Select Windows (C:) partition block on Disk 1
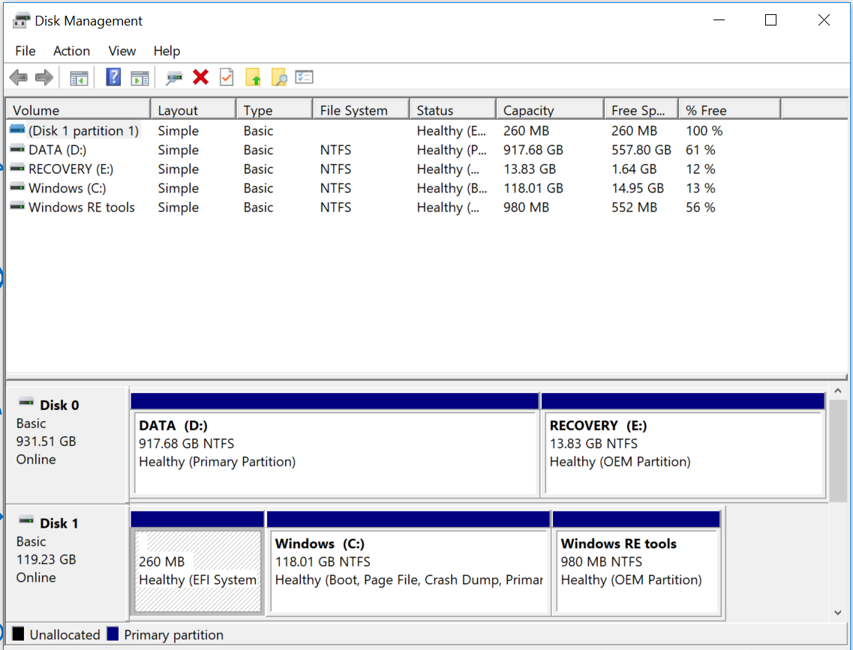 (408, 570)
